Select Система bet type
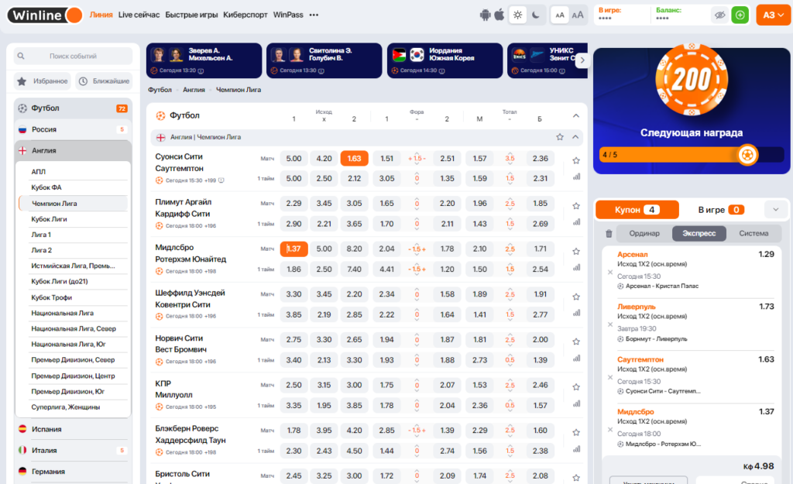793x484 pixels. tap(753, 233)
